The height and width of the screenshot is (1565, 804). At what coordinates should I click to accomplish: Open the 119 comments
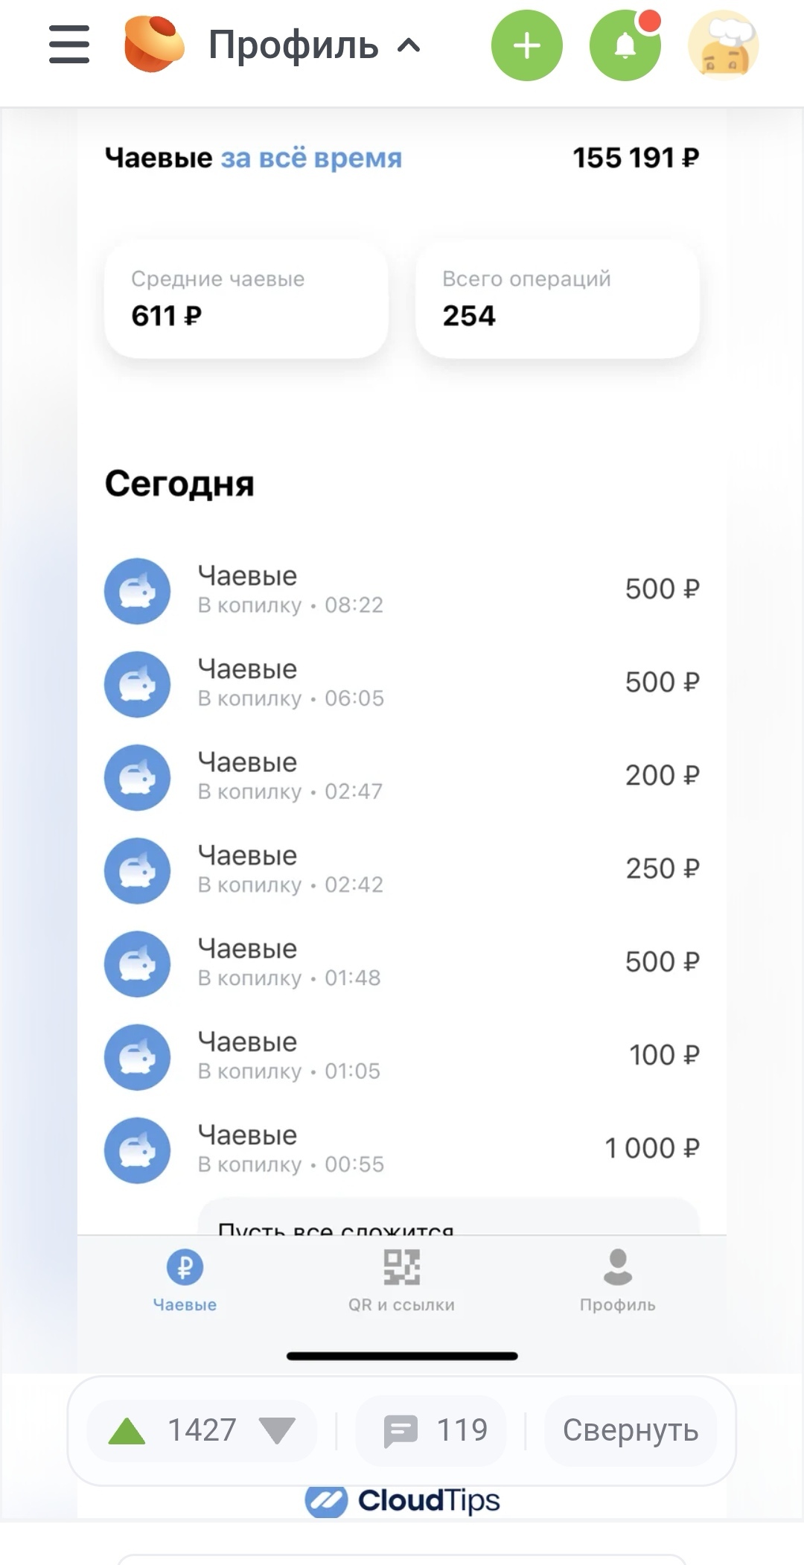point(435,1430)
